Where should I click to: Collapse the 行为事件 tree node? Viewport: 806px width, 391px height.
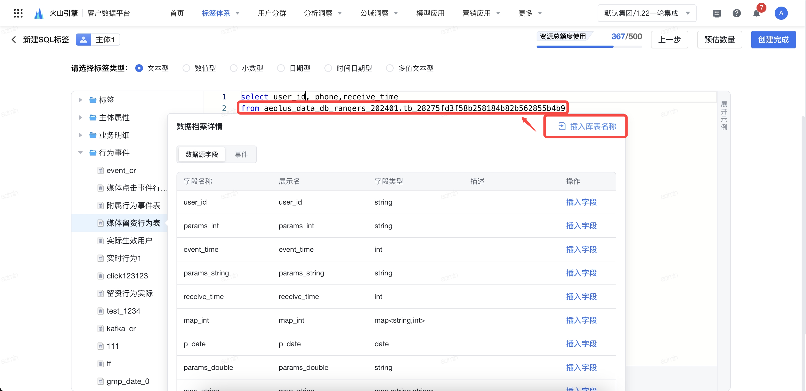[81, 152]
